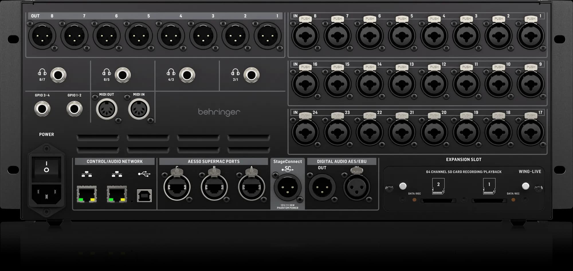The image size is (573, 271).
Task: Select the MIDI IN connector
Action: (x=139, y=109)
